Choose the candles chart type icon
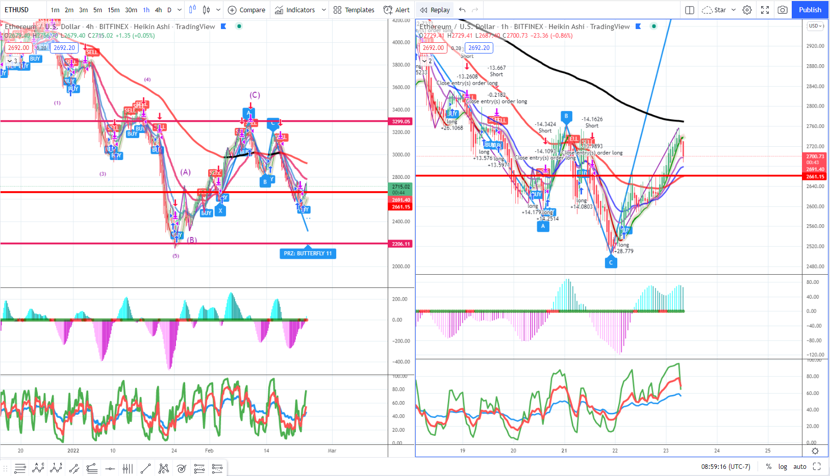Viewport: 830px width, 476px height. tap(206, 10)
